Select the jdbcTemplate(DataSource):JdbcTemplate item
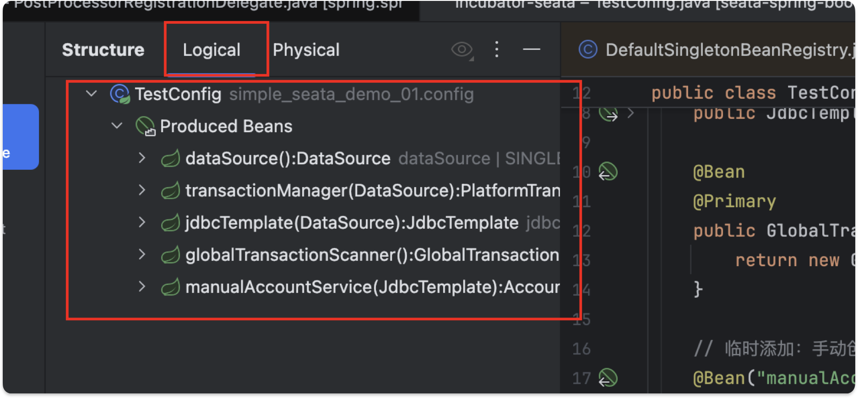Image resolution: width=858 pixels, height=398 pixels. [352, 223]
